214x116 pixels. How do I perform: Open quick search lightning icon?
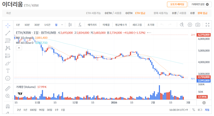[x=182, y=25]
